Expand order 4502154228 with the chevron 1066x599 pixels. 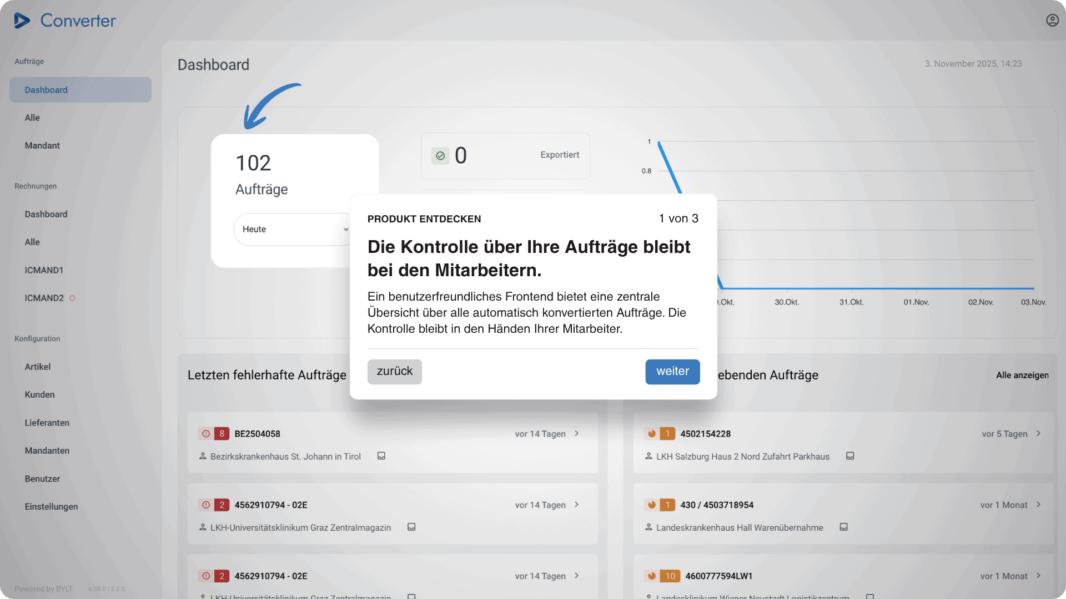click(1038, 433)
